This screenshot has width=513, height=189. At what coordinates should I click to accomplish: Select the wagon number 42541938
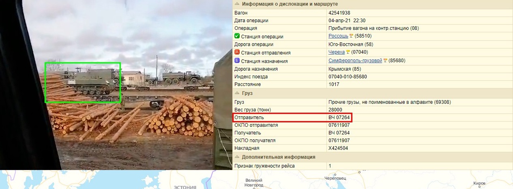click(x=340, y=13)
